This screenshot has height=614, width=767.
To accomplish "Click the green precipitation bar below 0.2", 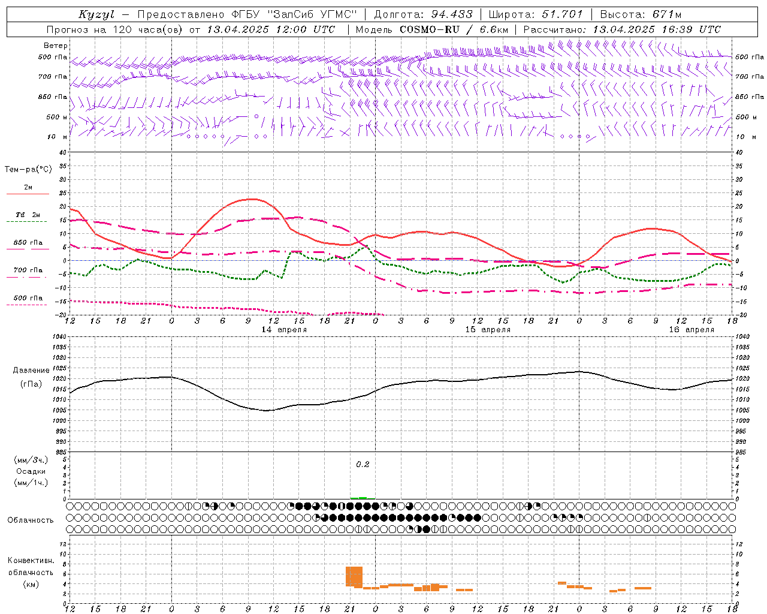I will click(361, 498).
